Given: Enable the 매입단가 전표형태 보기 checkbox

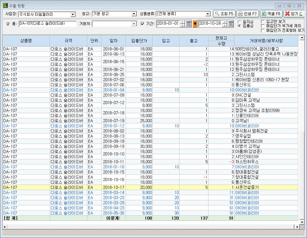Looking at the screenshot, I should pos(263,30).
